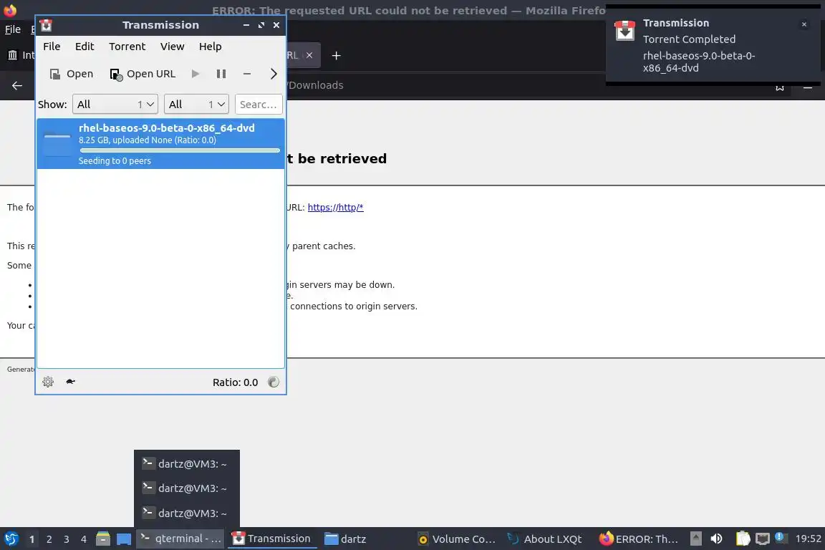Screen dimensions: 825x550
Task: Click the show desktop icon on the panel
Action: [124, 539]
